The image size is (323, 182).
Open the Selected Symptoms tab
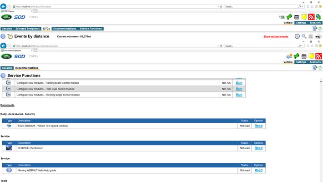tap(27, 29)
